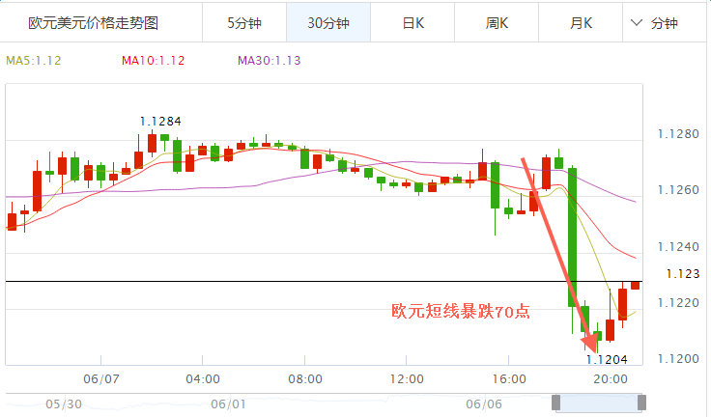Select the 30分钟 interval tab
711x417 pixels.
pyautogui.click(x=327, y=22)
